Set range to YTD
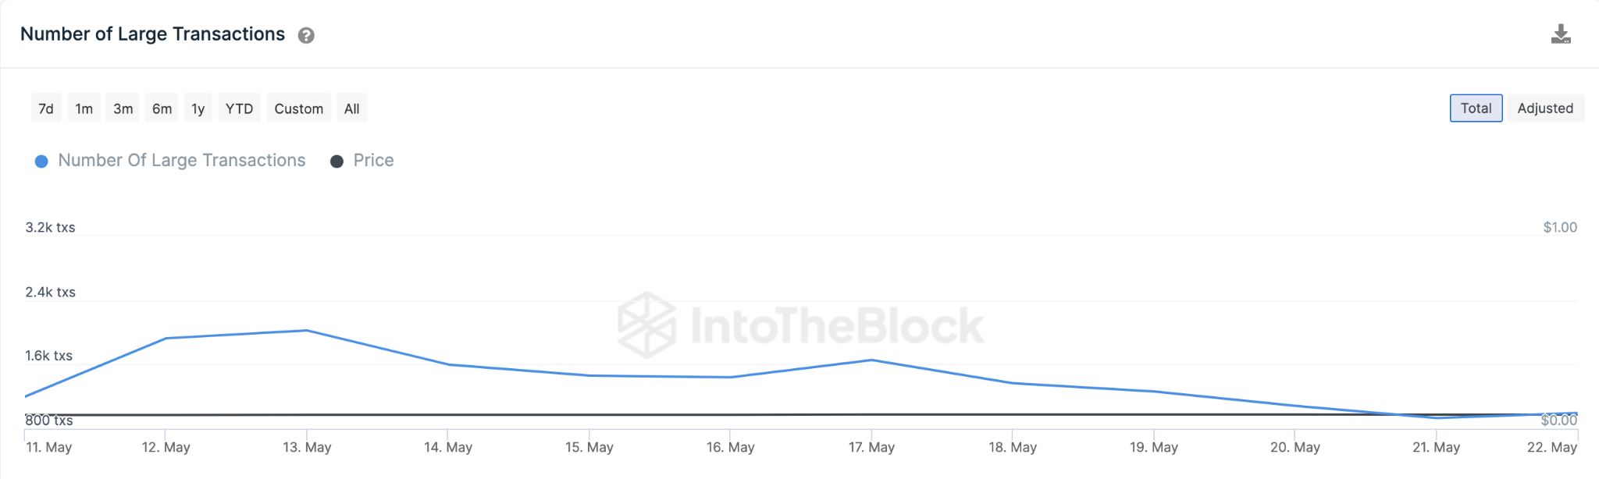Image resolution: width=1599 pixels, height=479 pixels. 239,108
